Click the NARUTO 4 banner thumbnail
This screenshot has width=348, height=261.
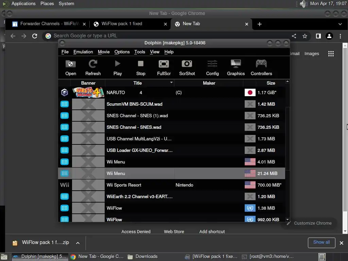pos(88,92)
